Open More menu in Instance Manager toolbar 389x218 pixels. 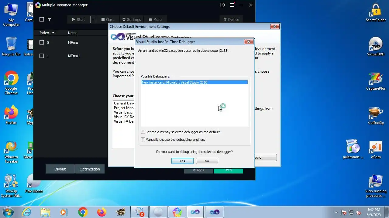[155, 19]
